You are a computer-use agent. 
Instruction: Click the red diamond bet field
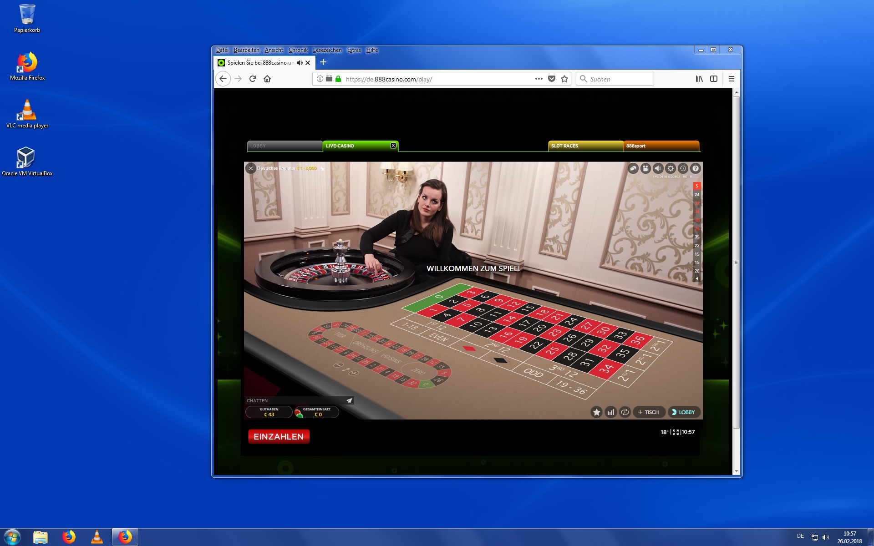point(469,349)
